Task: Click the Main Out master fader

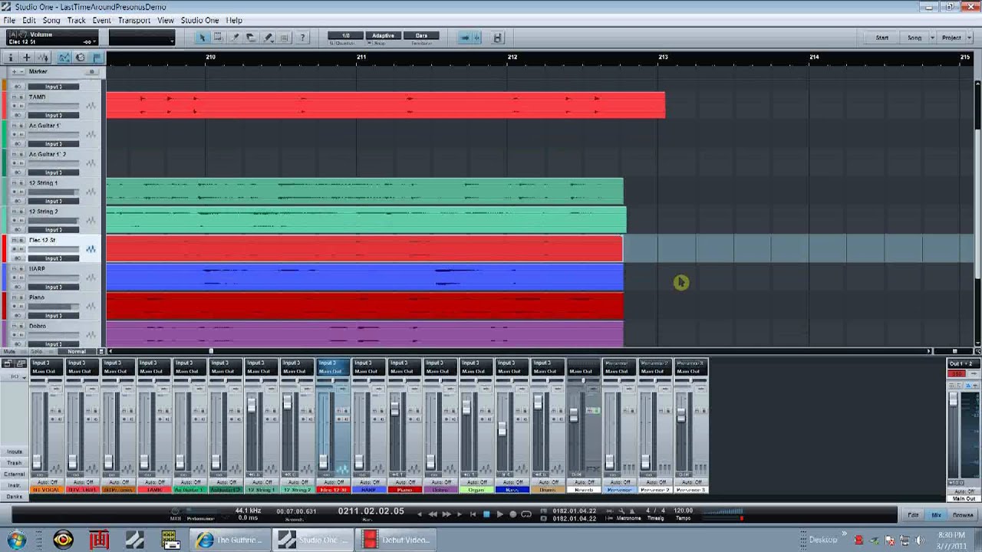Action: tap(953, 400)
